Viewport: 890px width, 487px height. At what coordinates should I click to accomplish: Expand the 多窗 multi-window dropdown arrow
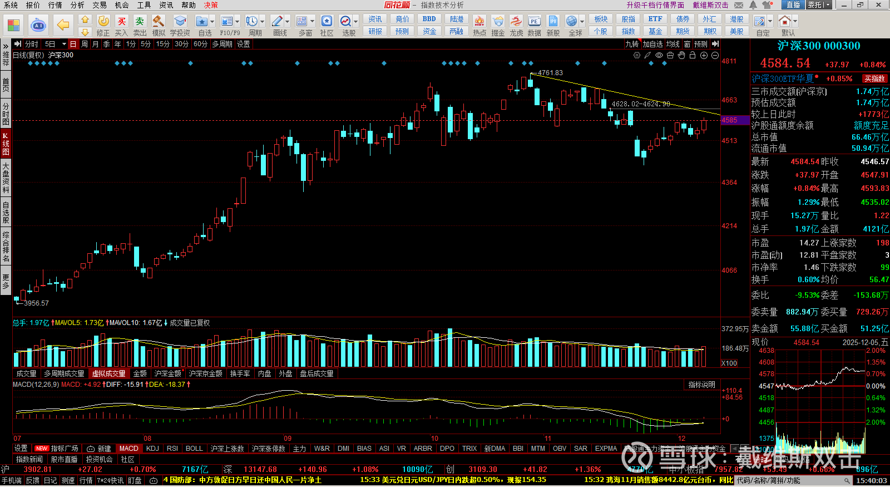[x=313, y=22]
